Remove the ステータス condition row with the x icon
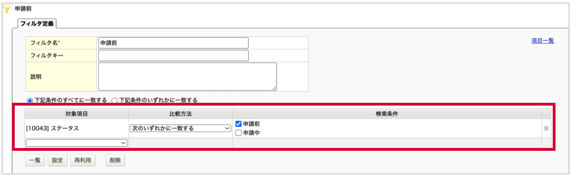571x177 pixels. tap(547, 129)
